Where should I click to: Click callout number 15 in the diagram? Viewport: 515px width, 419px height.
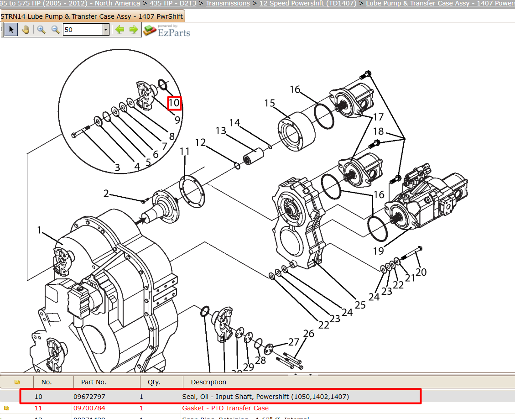click(270, 103)
